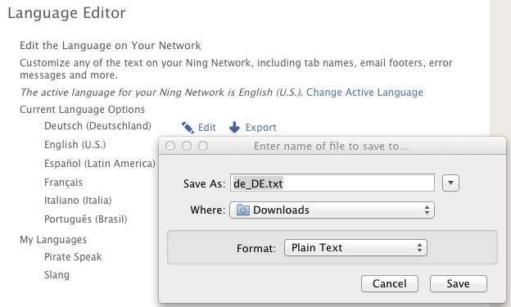Open the Where location dropdown

(332, 210)
